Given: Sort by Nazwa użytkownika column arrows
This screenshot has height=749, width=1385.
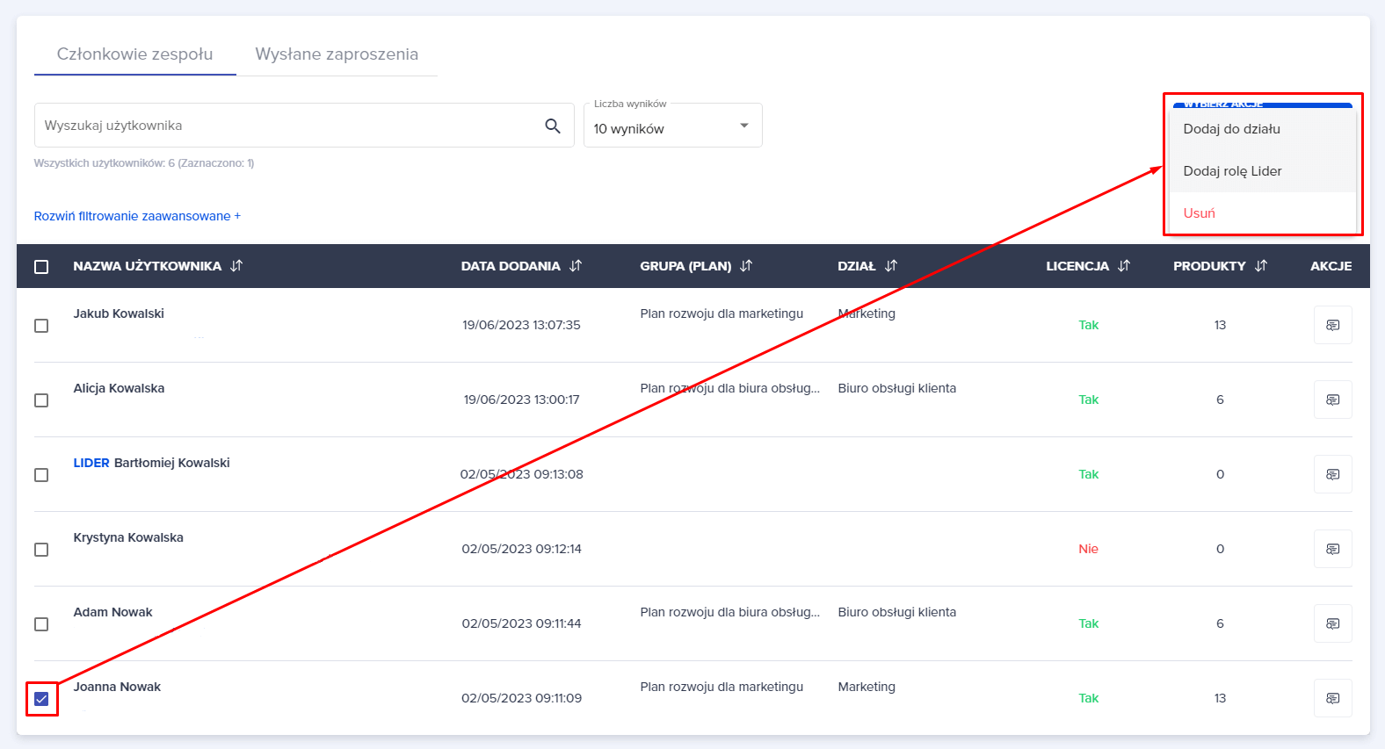Looking at the screenshot, I should pos(236,266).
